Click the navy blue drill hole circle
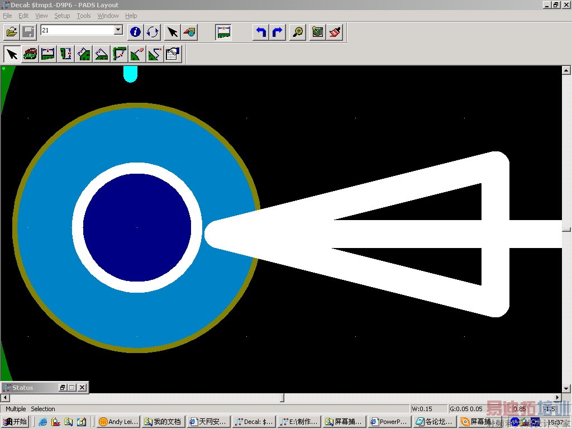This screenshot has height=429, width=572. tap(137, 227)
